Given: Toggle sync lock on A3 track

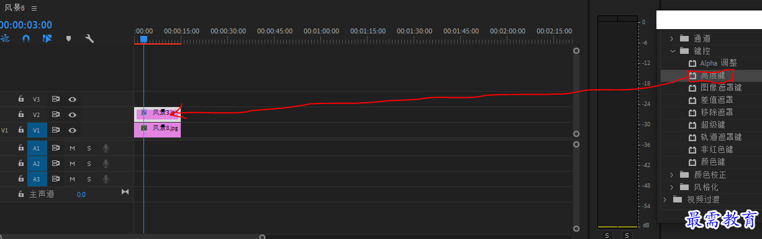Looking at the screenshot, I should click(55, 179).
